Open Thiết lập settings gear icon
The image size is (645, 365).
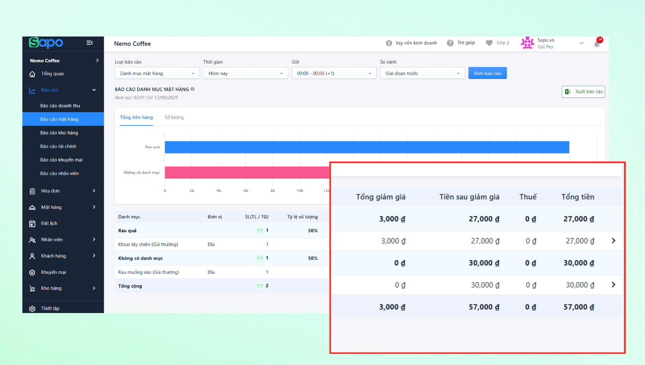point(32,309)
